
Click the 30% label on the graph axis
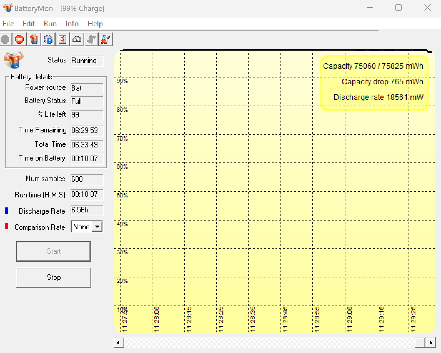[x=122, y=252]
